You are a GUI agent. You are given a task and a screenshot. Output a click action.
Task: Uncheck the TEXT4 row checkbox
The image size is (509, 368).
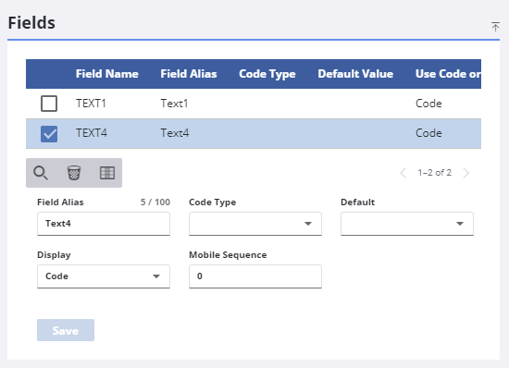(49, 133)
